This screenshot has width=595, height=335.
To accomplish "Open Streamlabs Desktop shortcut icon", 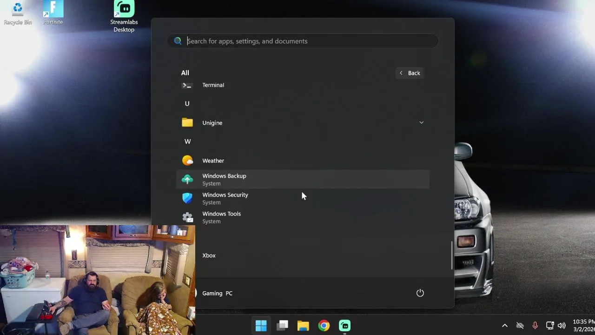I will (124, 17).
